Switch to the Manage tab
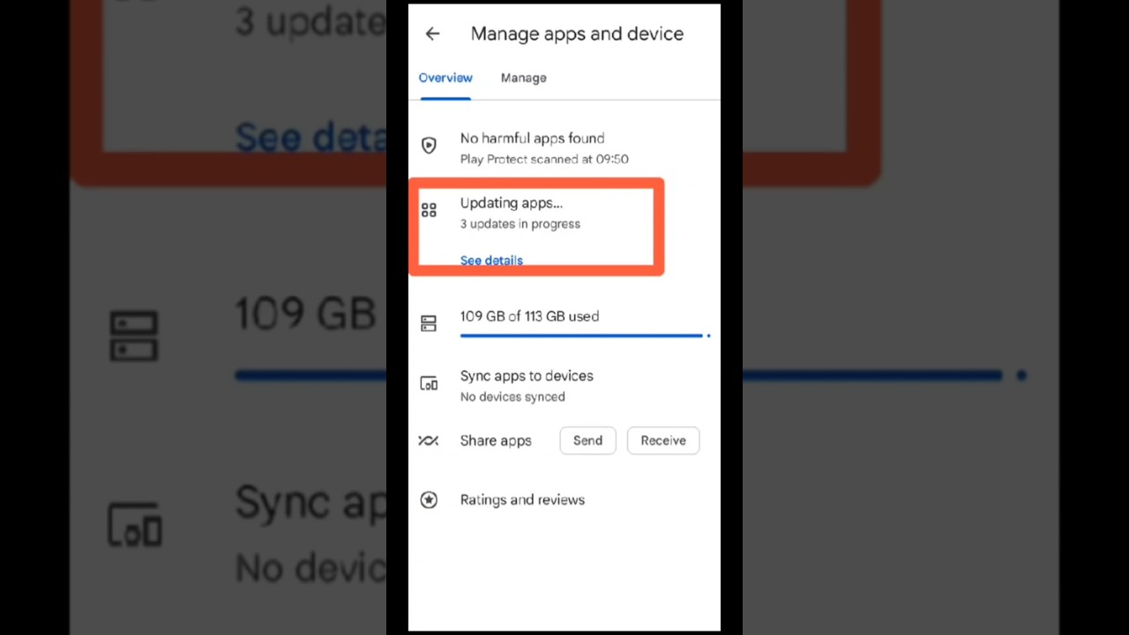The height and width of the screenshot is (635, 1129). pos(524,78)
